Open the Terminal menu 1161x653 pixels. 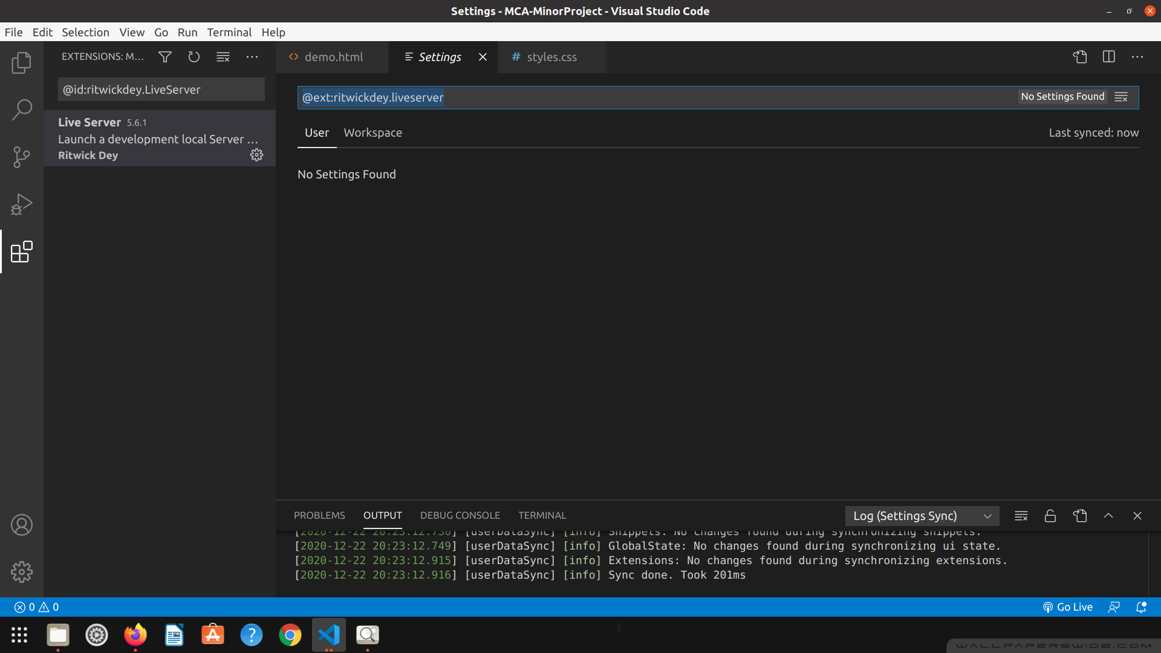[229, 32]
